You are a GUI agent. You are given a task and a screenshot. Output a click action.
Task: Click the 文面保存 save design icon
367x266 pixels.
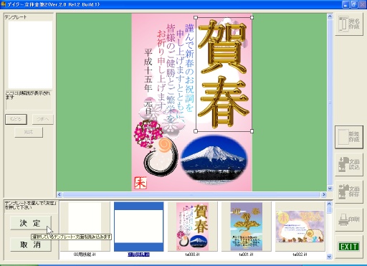tap(349, 191)
